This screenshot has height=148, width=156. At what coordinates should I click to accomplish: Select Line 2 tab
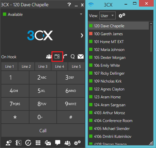26,66
